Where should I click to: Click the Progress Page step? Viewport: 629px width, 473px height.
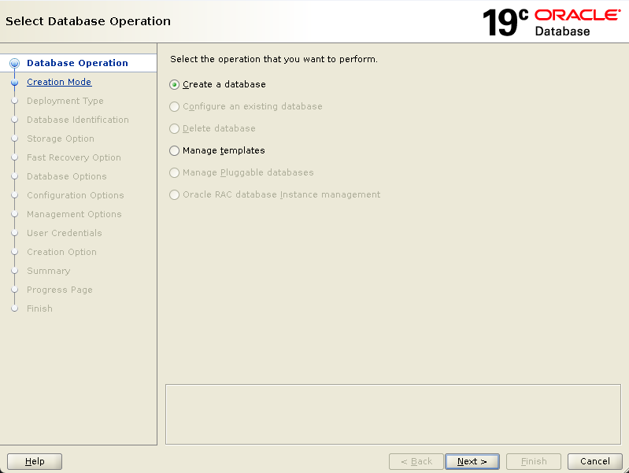coord(60,290)
